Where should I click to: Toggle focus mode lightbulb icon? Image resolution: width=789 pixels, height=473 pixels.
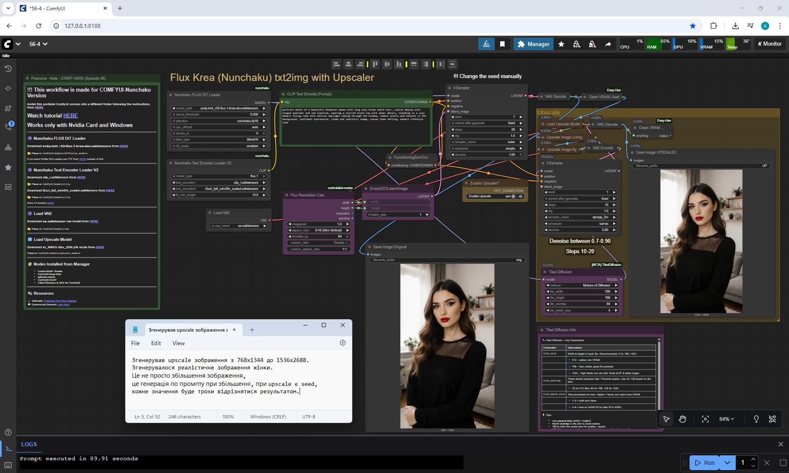tap(756, 419)
